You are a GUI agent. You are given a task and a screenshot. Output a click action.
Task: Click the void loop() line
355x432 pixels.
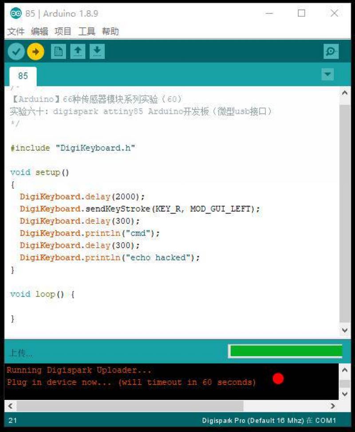tap(43, 294)
